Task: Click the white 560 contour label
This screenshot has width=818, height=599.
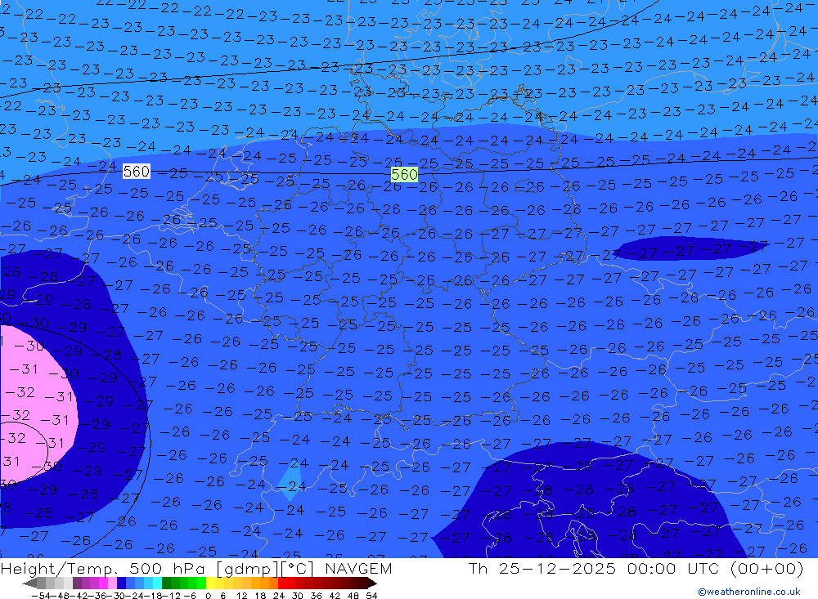Action: click(x=136, y=171)
